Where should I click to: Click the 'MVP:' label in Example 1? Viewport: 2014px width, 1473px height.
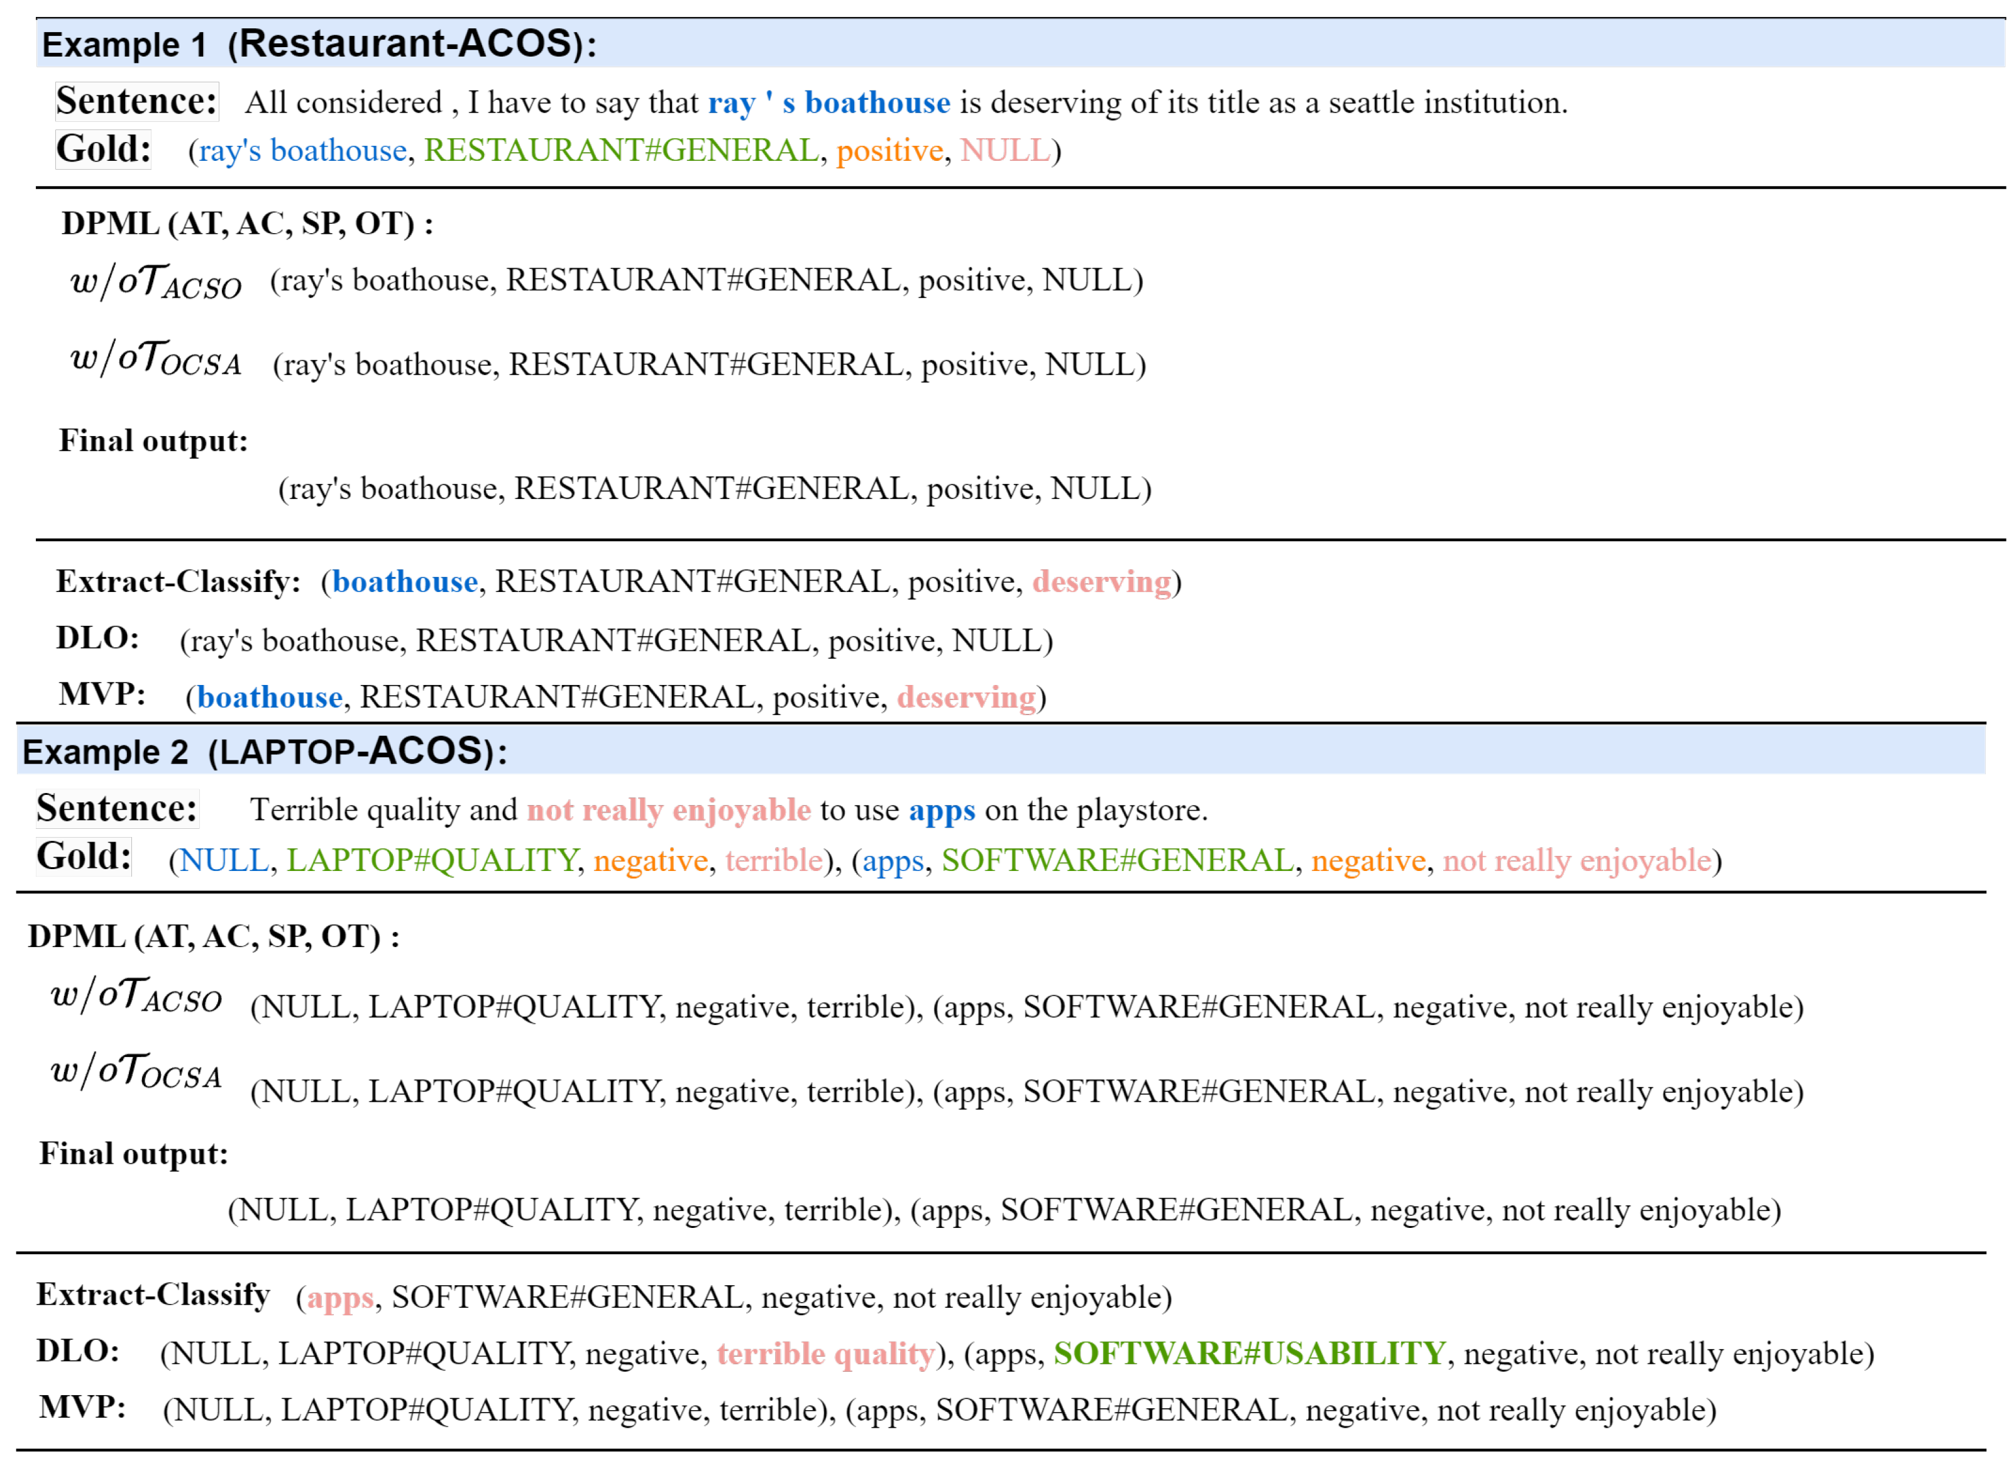[102, 694]
